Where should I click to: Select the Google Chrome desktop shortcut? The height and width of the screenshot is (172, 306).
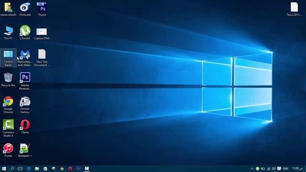(x=8, y=105)
